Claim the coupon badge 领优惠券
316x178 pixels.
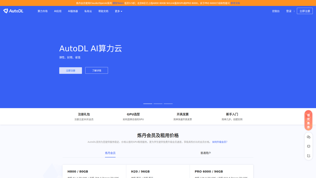308,120
